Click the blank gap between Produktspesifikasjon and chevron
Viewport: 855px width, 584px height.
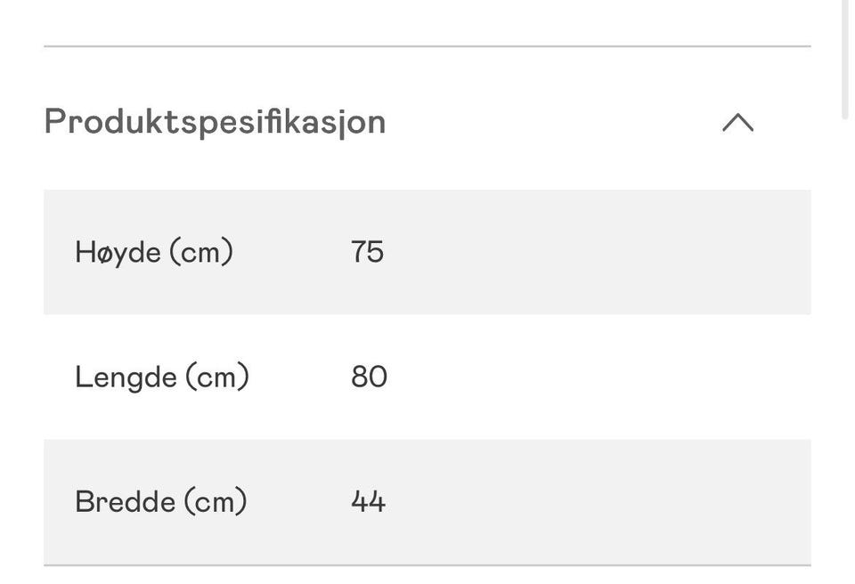pyautogui.click(x=552, y=122)
